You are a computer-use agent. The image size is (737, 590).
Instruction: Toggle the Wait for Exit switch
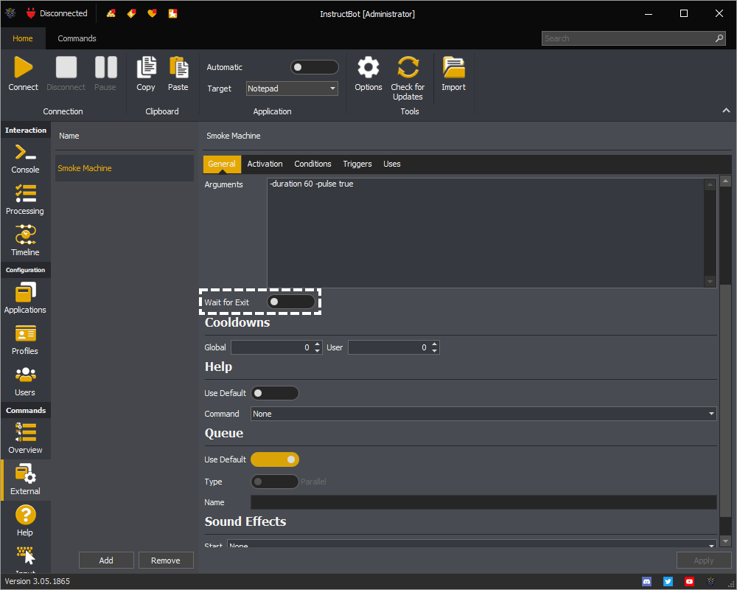(291, 302)
